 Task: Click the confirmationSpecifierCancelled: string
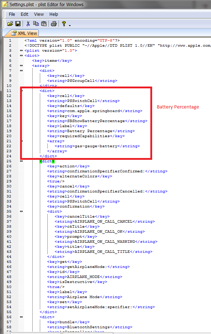point(106,191)
